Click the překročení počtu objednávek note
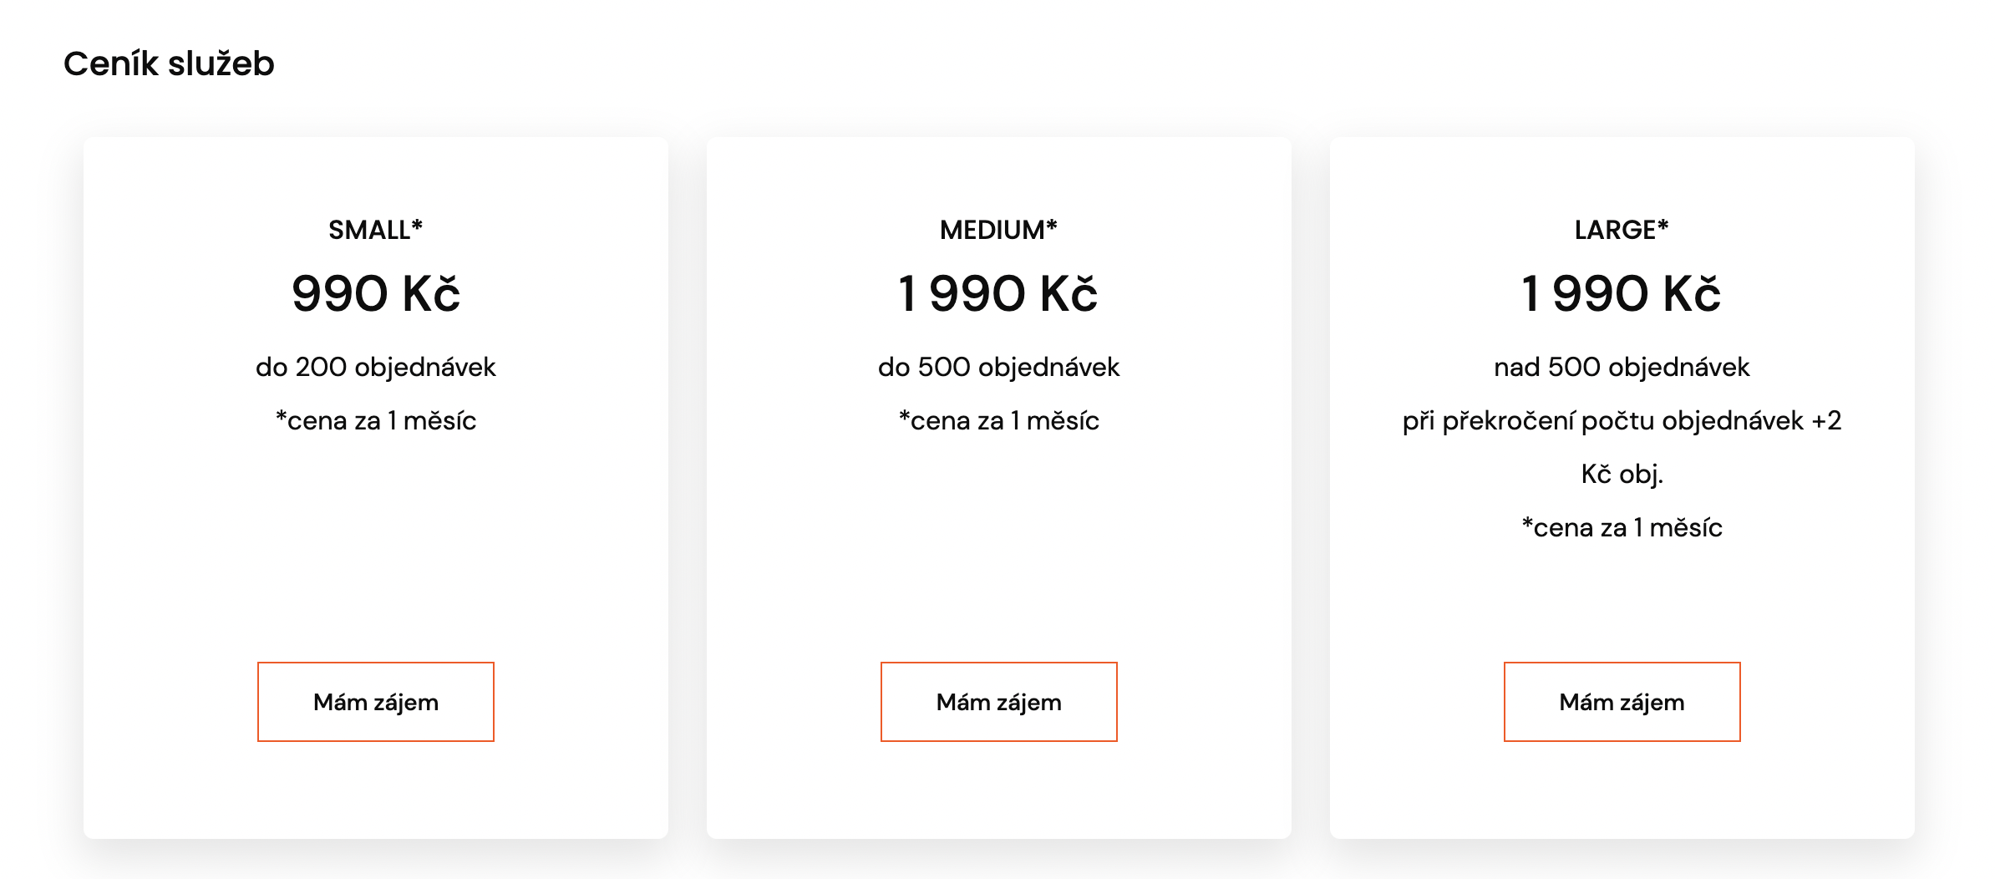The width and height of the screenshot is (1995, 879). (1622, 447)
